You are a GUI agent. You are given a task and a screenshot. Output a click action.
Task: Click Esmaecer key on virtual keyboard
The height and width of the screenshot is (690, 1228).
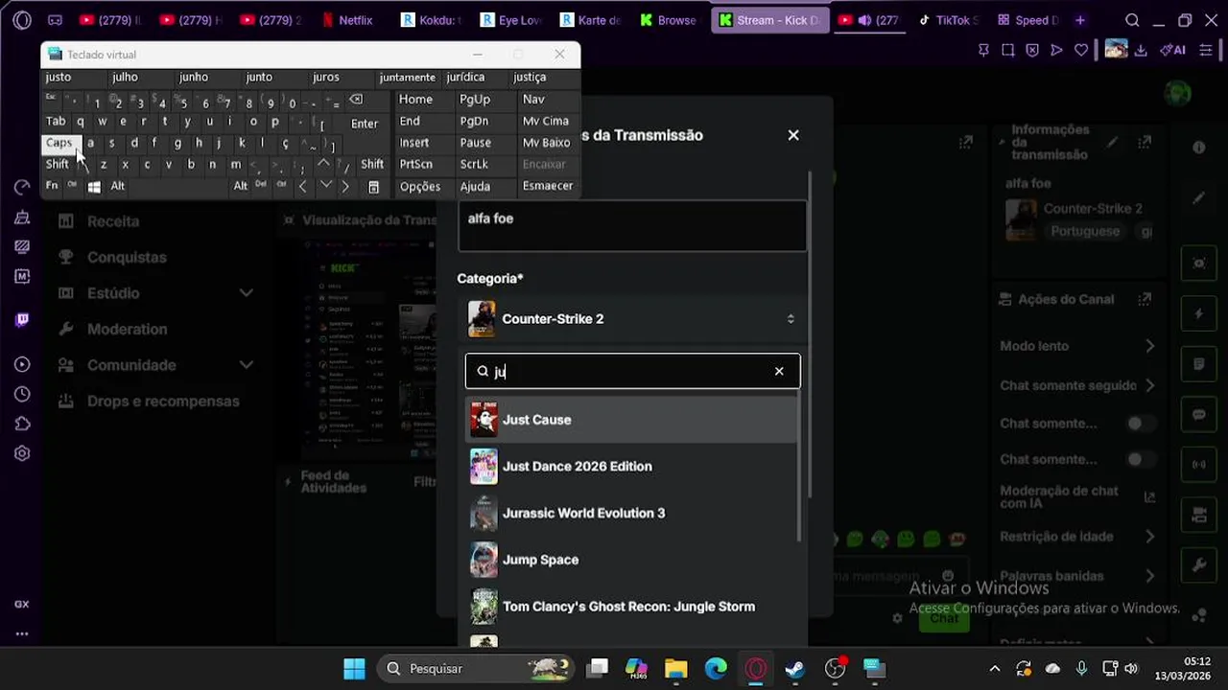(548, 187)
